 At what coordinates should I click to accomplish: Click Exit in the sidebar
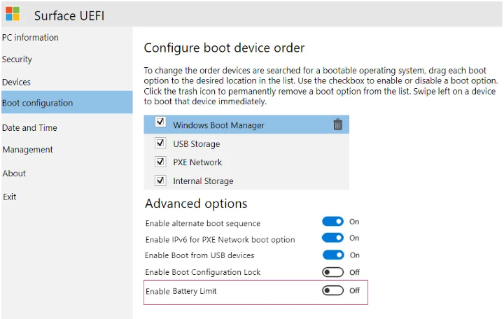10,197
